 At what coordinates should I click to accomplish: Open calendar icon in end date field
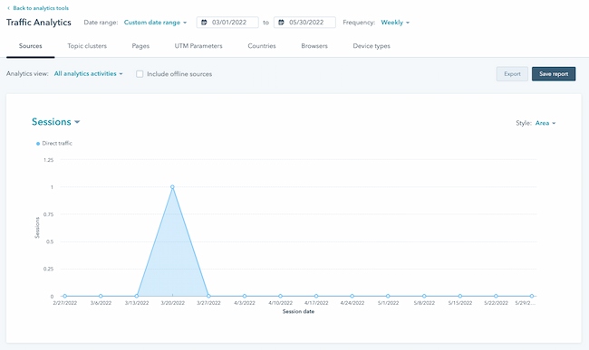[x=281, y=23]
